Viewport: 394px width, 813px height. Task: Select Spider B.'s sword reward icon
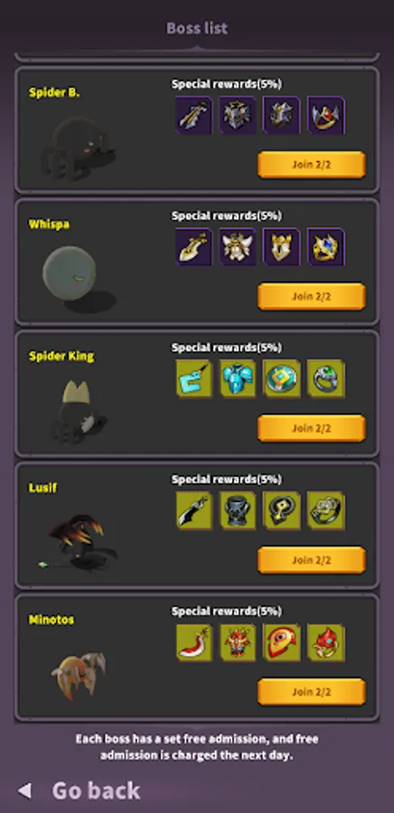[194, 115]
